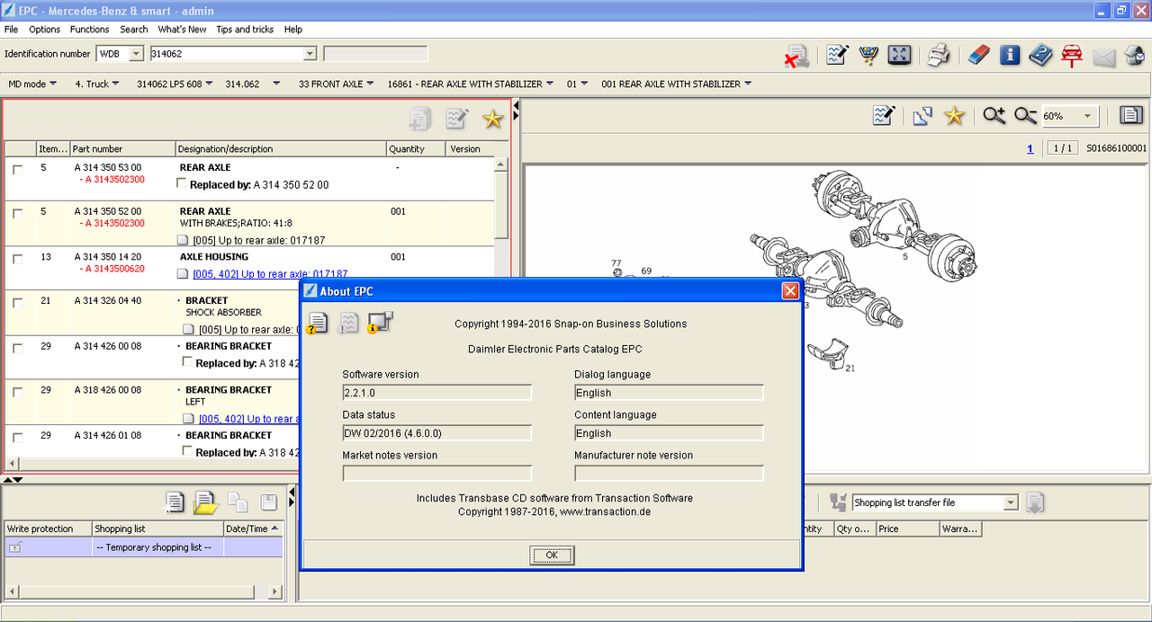Check the AXLE HOUSING row checkbox
The height and width of the screenshot is (622, 1152).
[x=18, y=259]
